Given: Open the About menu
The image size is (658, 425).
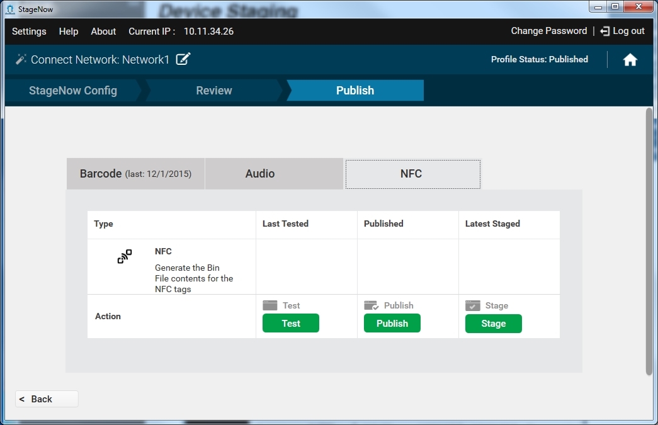Looking at the screenshot, I should (x=103, y=31).
